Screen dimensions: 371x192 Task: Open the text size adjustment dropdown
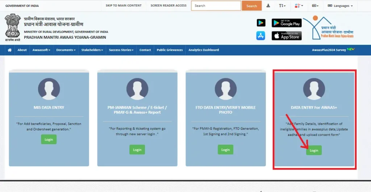pyautogui.click(x=282, y=6)
